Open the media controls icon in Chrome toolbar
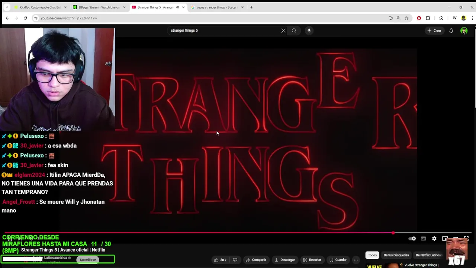Image resolution: width=476 pixels, height=268 pixels. (454, 18)
